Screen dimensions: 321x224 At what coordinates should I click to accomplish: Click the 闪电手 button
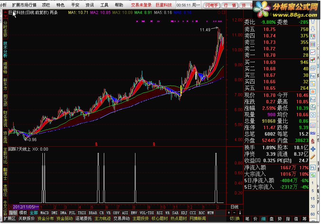(212, 5)
